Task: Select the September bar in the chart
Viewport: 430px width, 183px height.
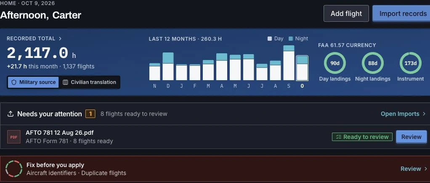Action: coord(289,63)
